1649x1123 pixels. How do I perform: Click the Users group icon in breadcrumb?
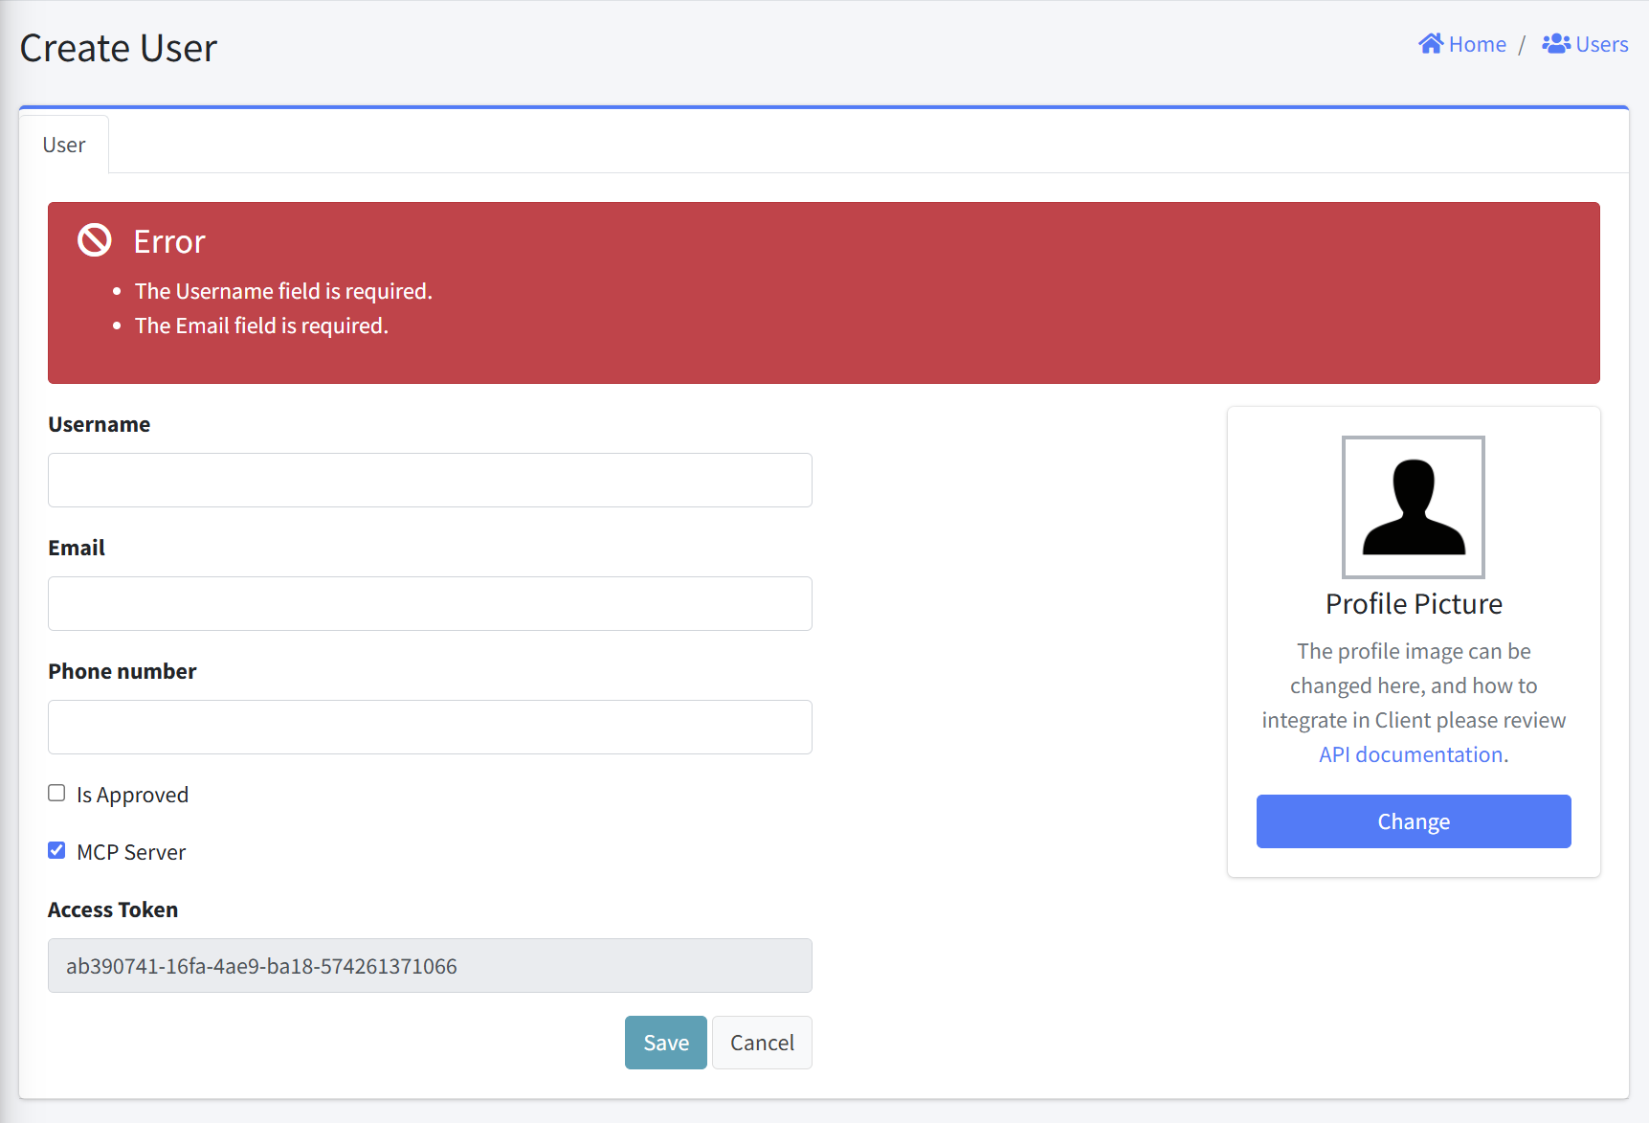click(1556, 44)
